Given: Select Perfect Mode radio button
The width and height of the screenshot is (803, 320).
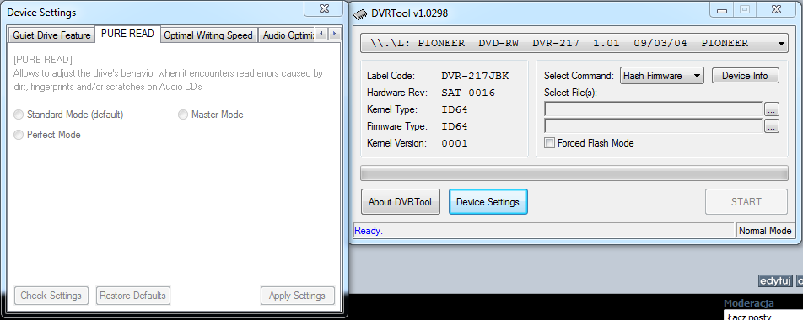Looking at the screenshot, I should [19, 135].
